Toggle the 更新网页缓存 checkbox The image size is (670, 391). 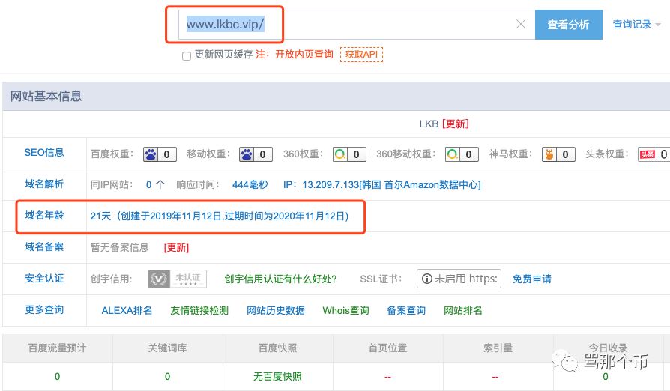coord(187,56)
